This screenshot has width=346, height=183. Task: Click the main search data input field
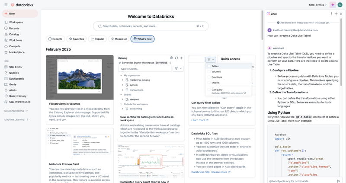click(151, 26)
